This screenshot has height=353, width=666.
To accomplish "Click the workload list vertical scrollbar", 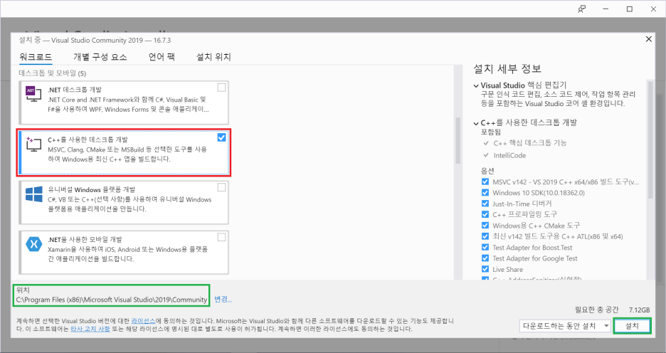I will [458, 140].
